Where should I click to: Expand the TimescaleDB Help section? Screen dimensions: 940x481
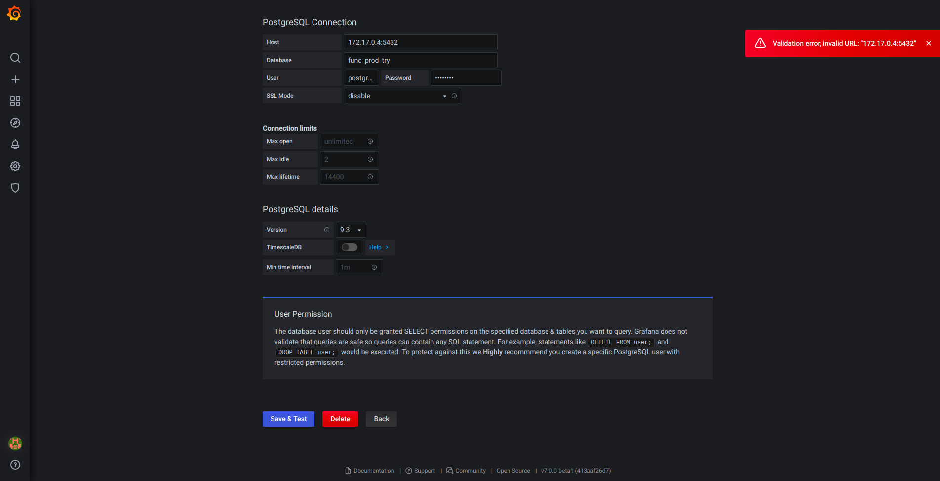(x=379, y=247)
